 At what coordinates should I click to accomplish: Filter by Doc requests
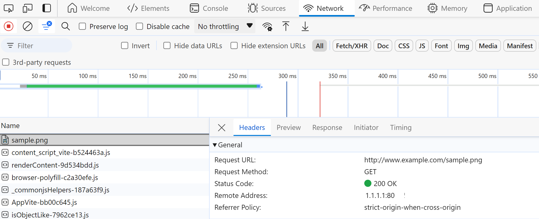383,46
